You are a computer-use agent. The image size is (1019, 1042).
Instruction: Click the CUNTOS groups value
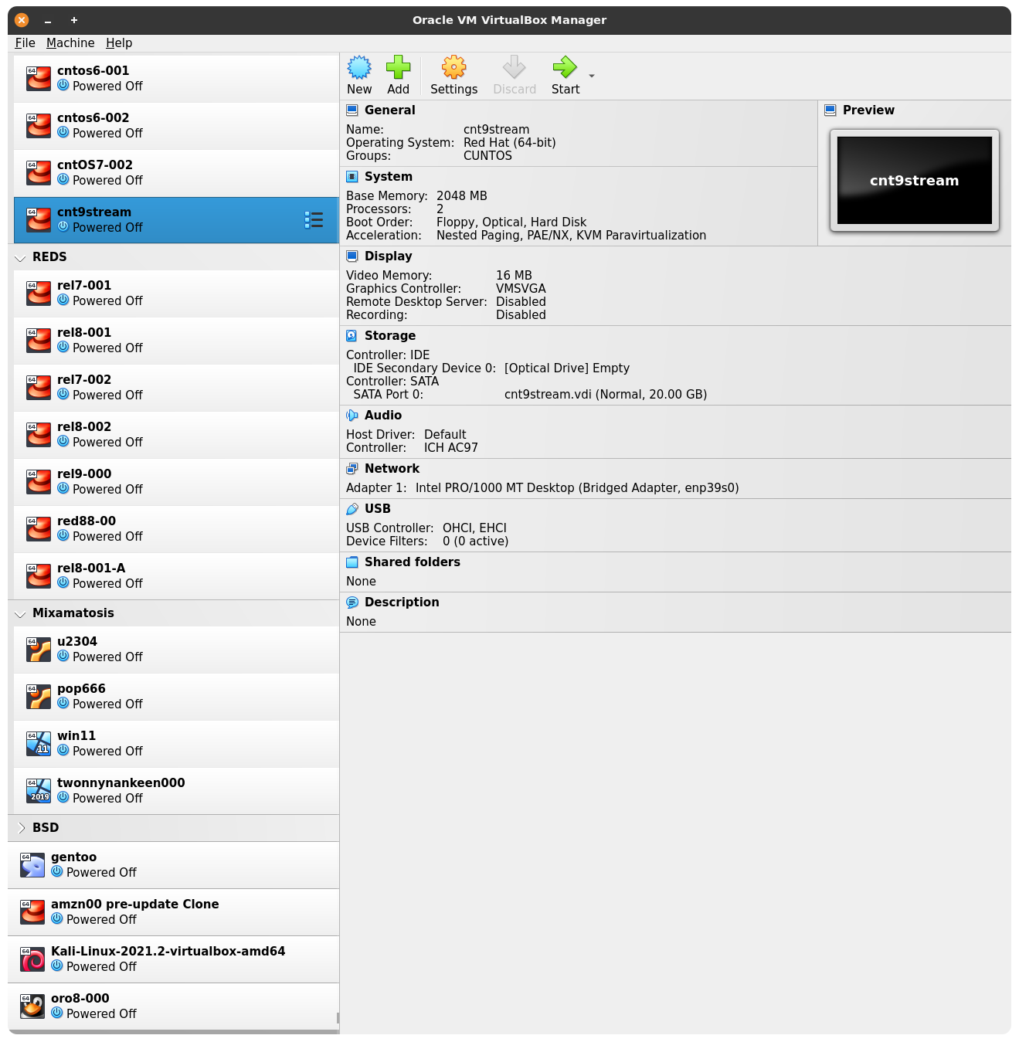click(x=487, y=156)
